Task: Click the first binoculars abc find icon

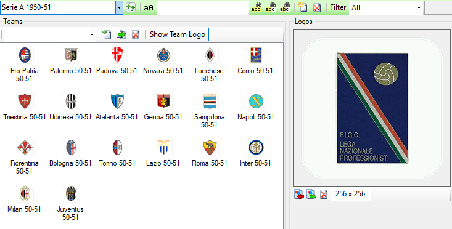Action: coord(256,7)
